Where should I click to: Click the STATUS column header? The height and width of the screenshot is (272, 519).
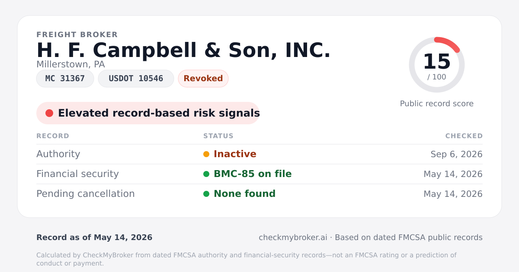coord(218,136)
